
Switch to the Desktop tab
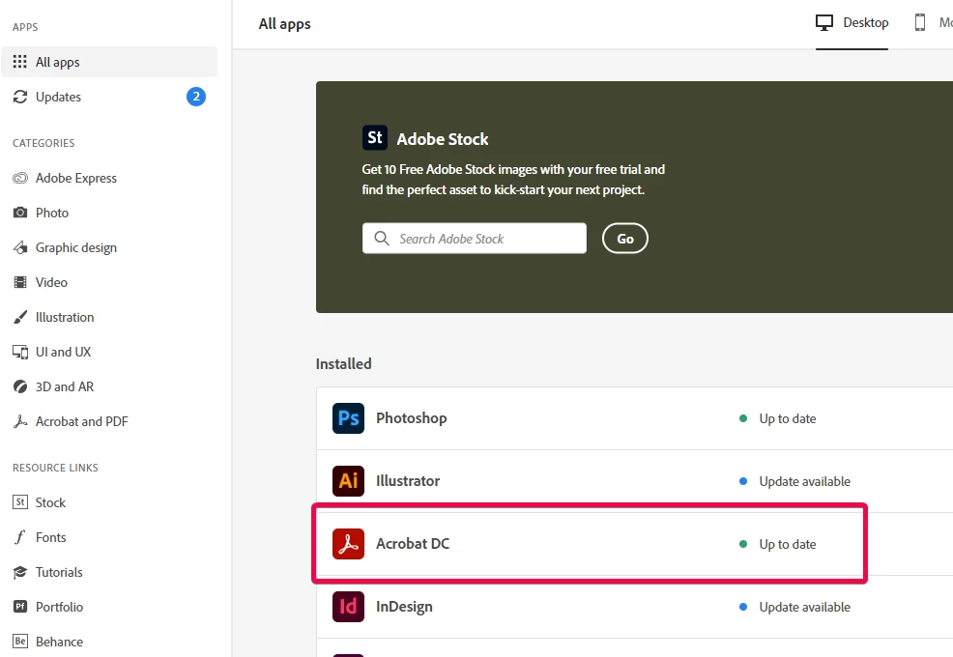click(852, 23)
